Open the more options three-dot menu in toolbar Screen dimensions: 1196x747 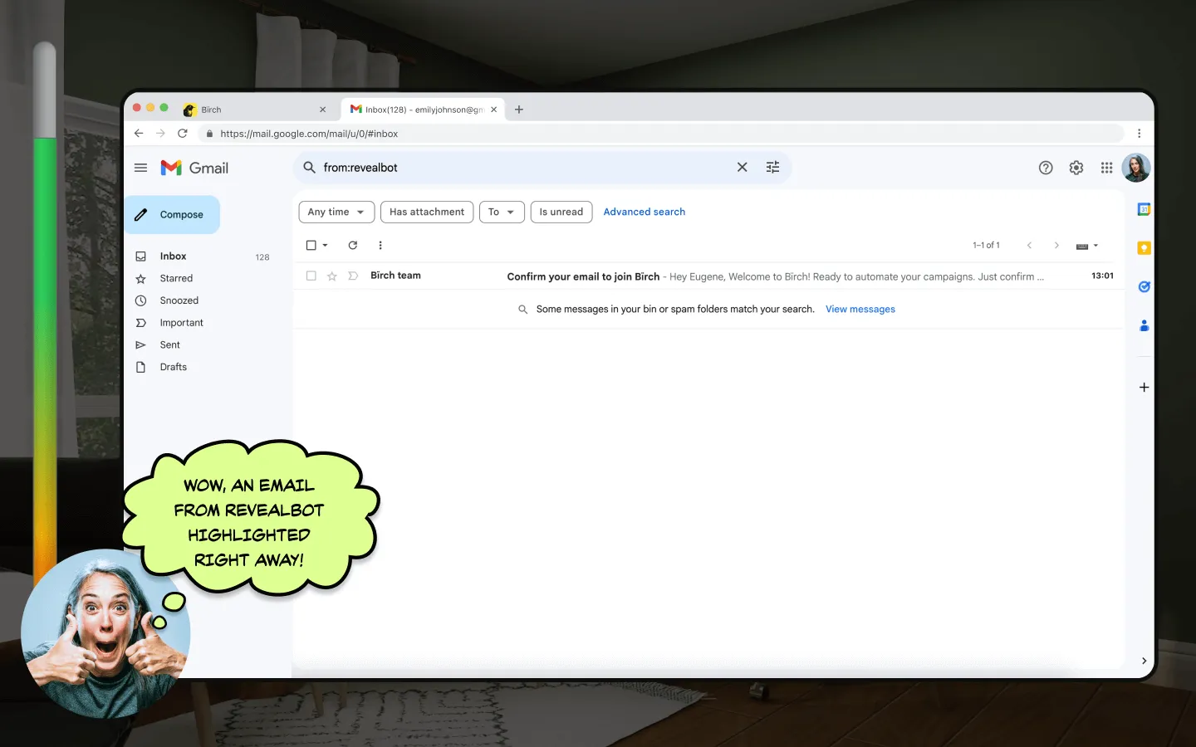pyautogui.click(x=380, y=245)
